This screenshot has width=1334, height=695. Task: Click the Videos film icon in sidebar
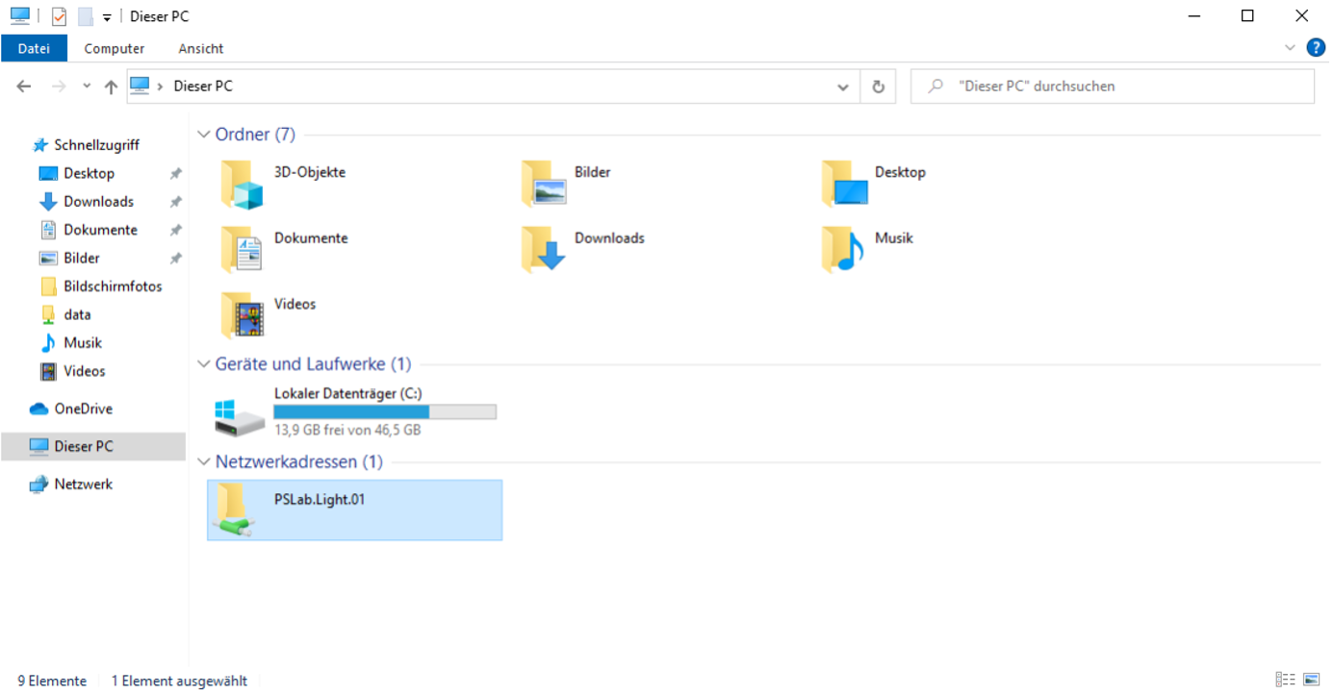coord(48,371)
